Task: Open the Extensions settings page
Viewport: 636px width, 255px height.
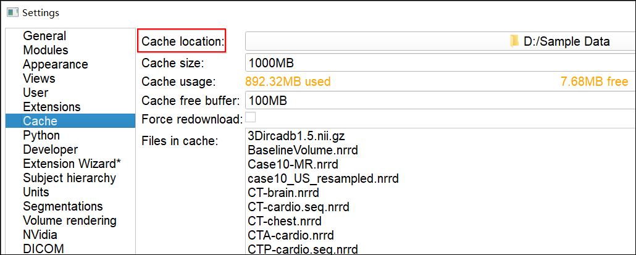Action: click(x=52, y=107)
